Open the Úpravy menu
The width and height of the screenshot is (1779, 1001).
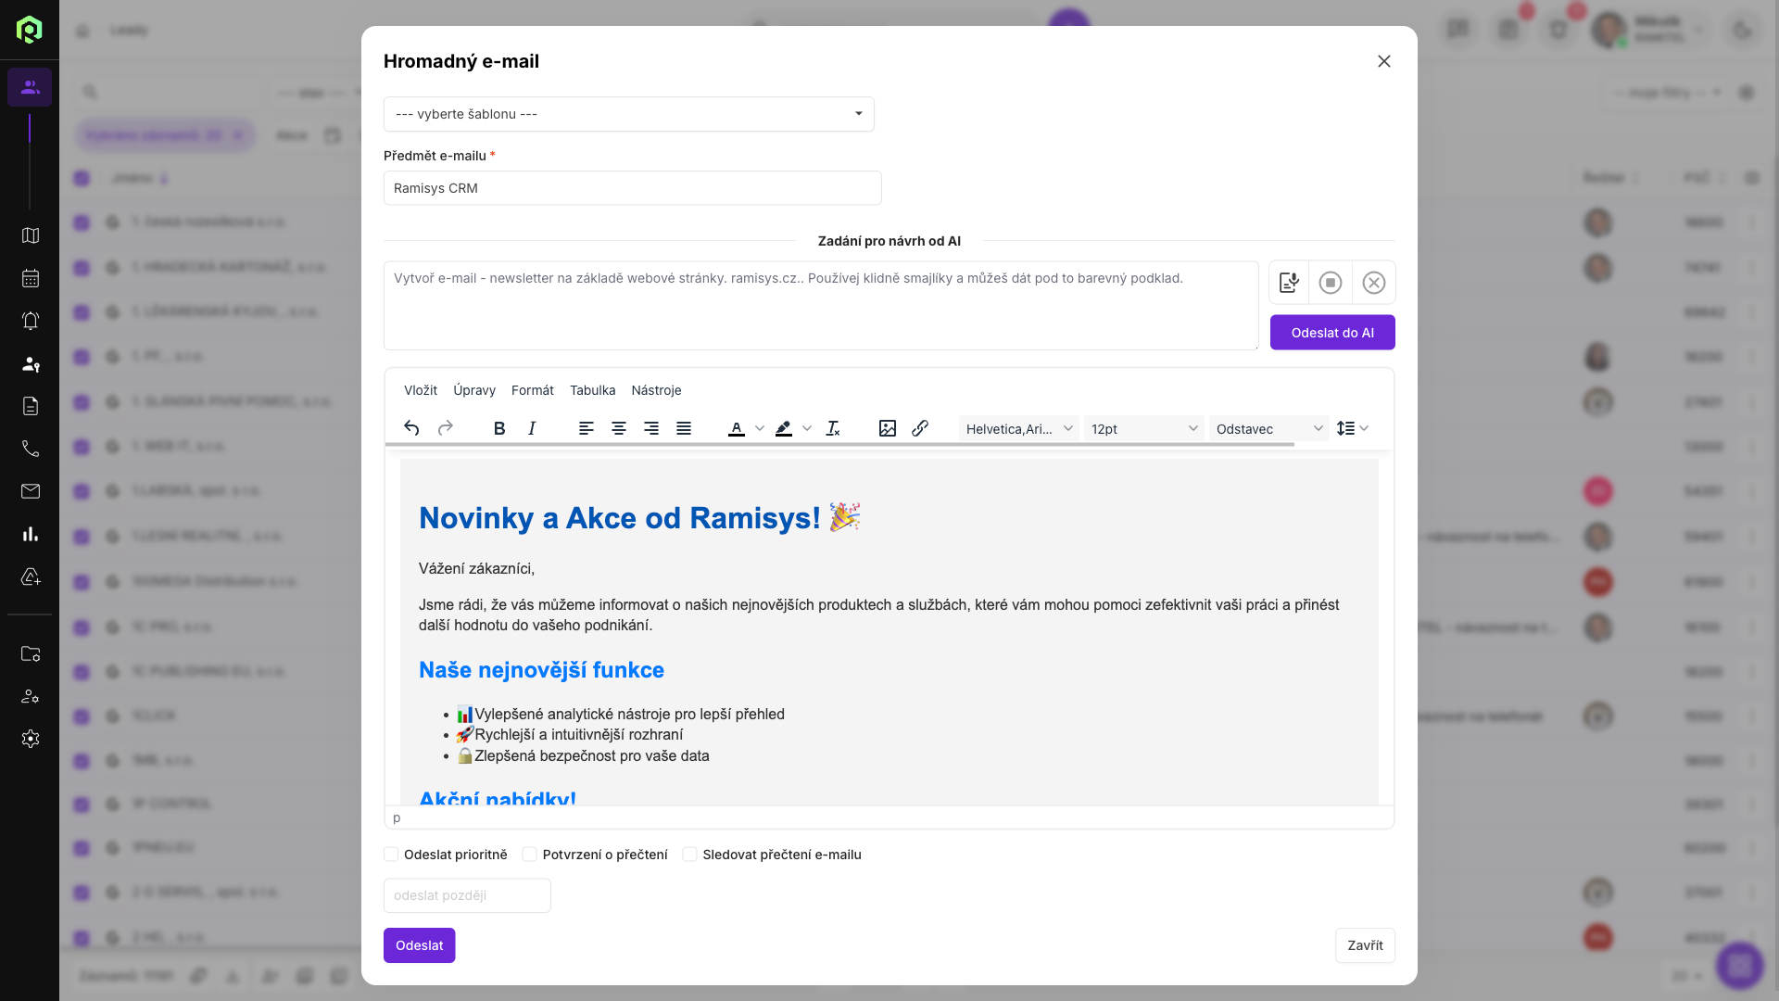[474, 390]
